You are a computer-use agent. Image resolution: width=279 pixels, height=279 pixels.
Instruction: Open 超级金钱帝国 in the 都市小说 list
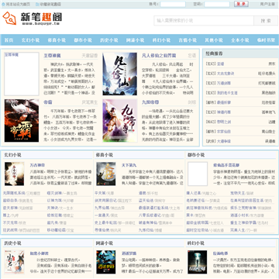pos(197,222)
